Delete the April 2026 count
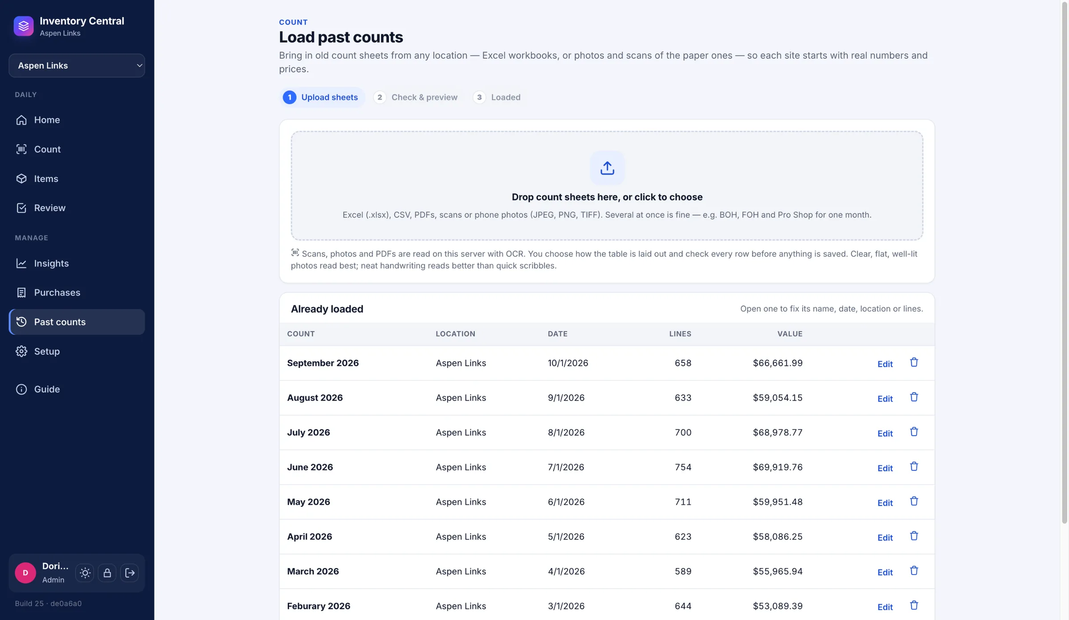 pyautogui.click(x=914, y=536)
